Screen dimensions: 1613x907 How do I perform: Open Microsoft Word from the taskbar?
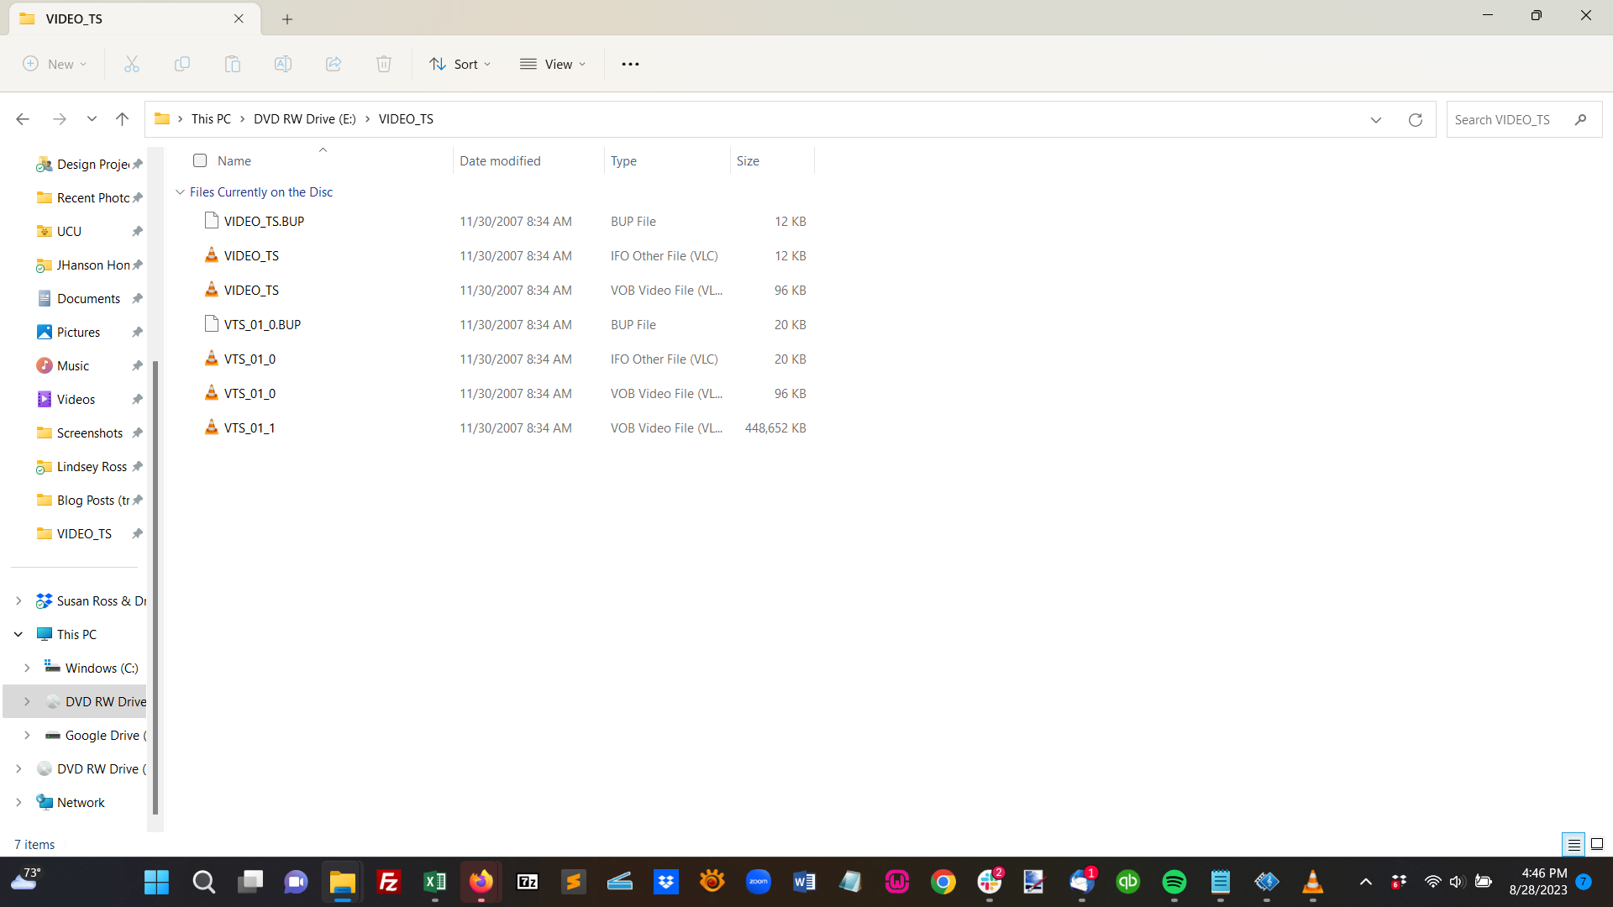tap(804, 882)
